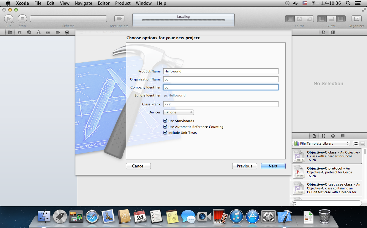Select the Objective-C test case class template
367x228 pixels.
pyautogui.click(x=327, y=188)
